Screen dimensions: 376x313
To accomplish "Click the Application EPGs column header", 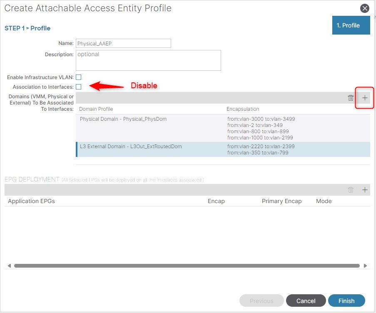I will coord(32,201).
